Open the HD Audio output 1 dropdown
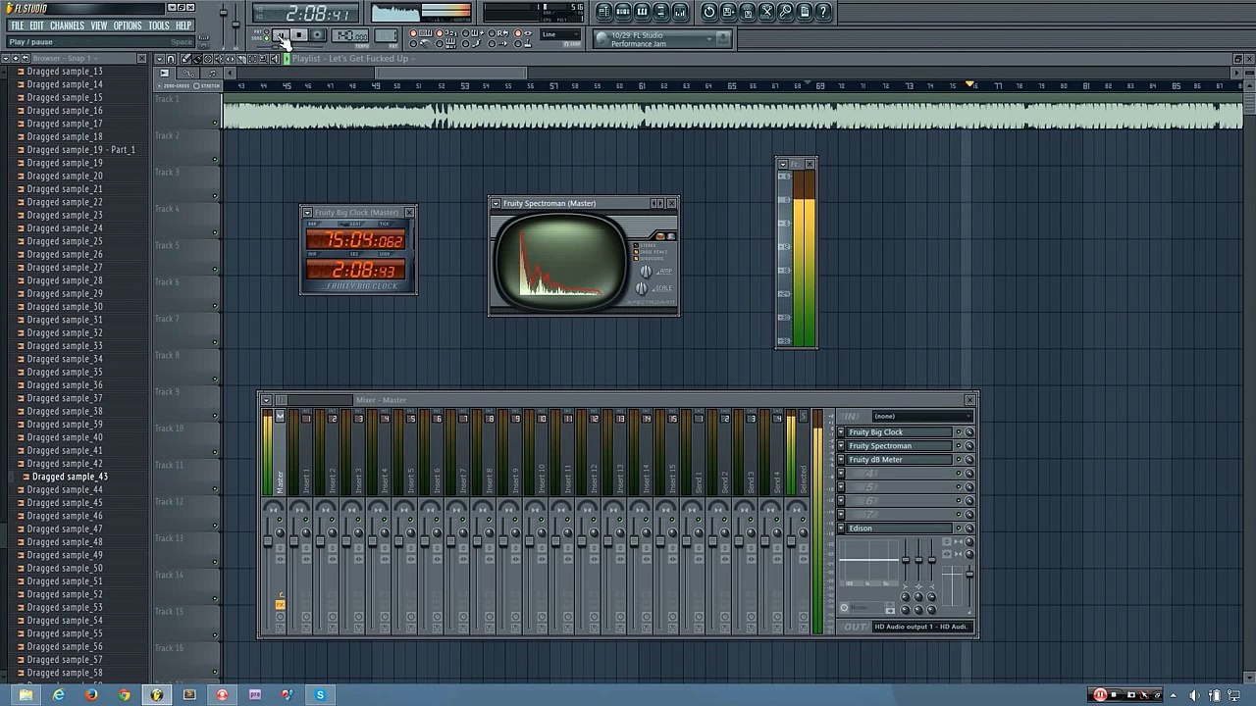Image resolution: width=1256 pixels, height=706 pixels. click(x=921, y=627)
